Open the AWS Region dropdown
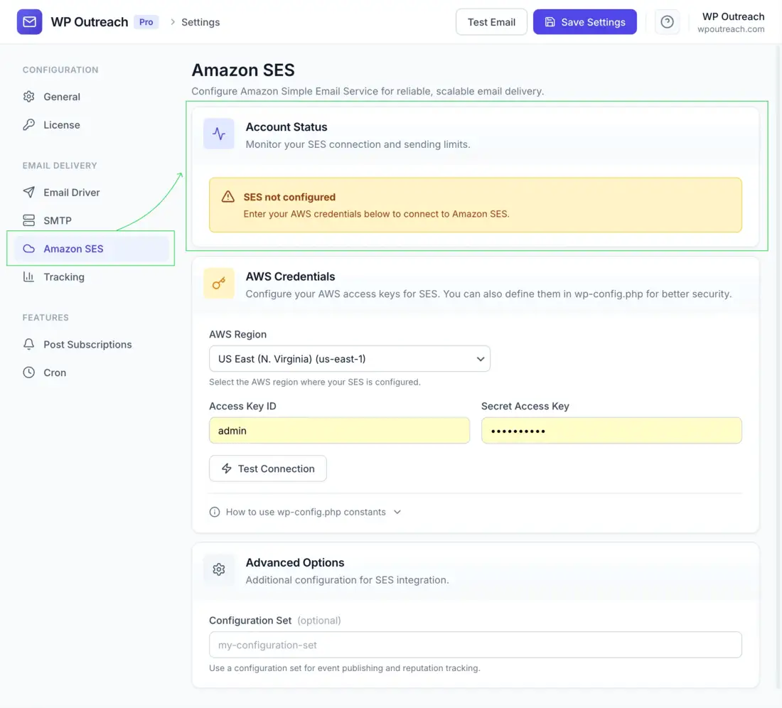Screen dimensions: 782x708 tap(348, 359)
